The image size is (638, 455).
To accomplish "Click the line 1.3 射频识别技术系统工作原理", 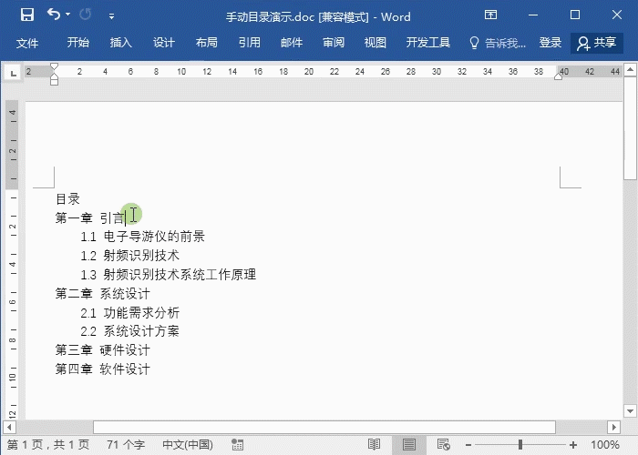I will click(x=168, y=275).
